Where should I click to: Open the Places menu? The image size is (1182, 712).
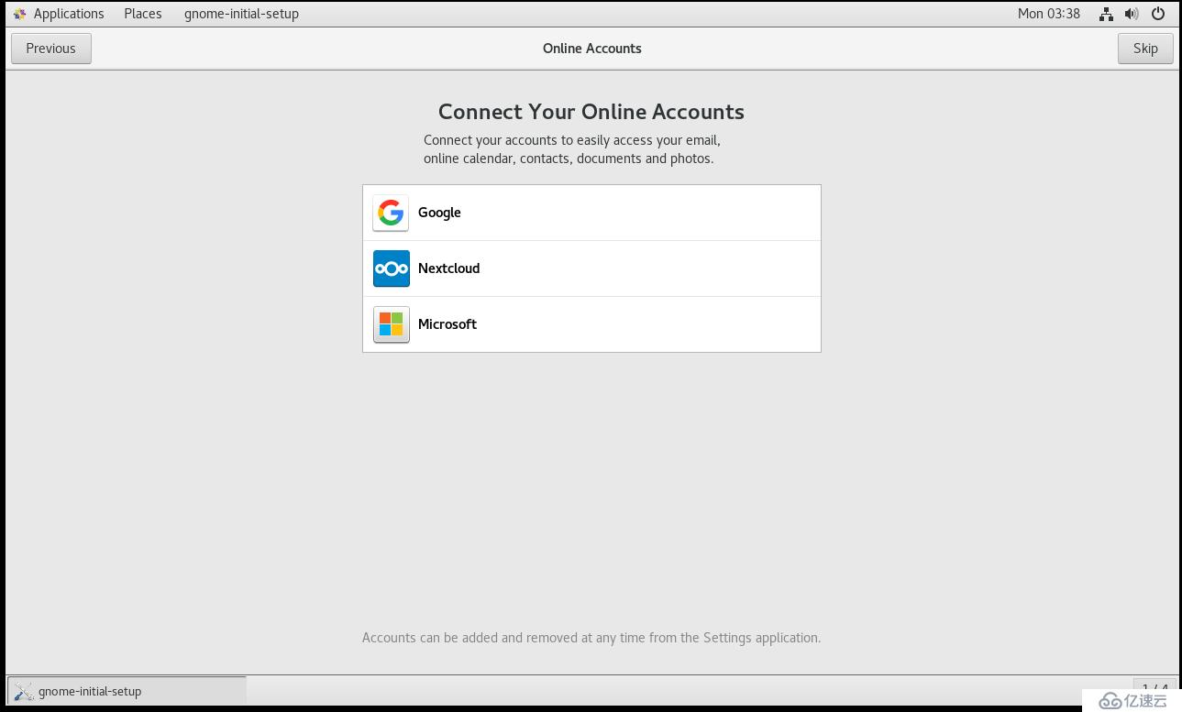pos(143,14)
